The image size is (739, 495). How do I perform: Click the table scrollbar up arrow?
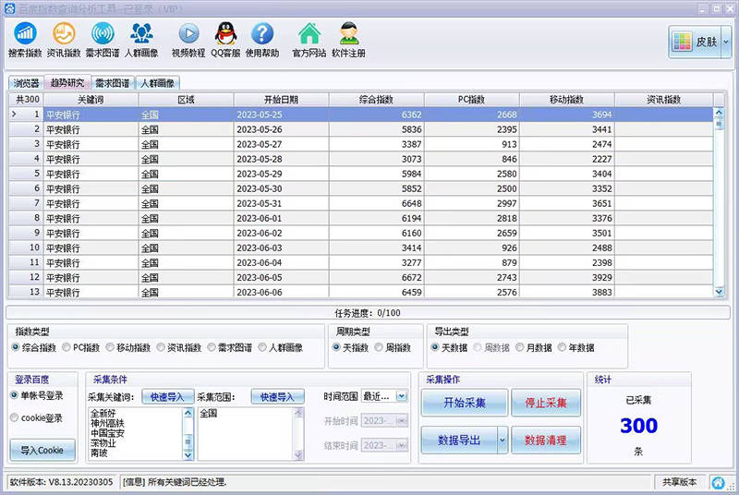point(719,112)
